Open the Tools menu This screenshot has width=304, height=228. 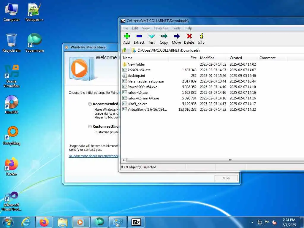pos(176,28)
